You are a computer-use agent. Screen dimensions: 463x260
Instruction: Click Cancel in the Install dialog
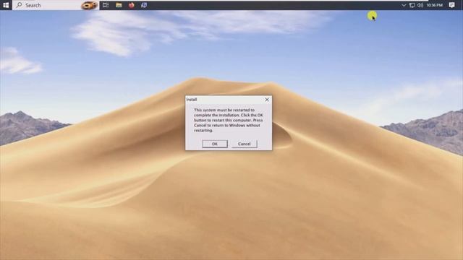(245, 144)
